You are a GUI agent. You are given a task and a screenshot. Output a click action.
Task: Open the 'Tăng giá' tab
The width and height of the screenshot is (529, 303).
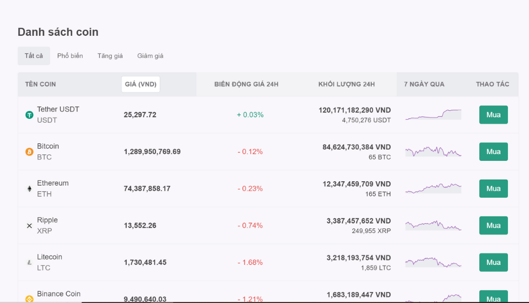coord(110,56)
